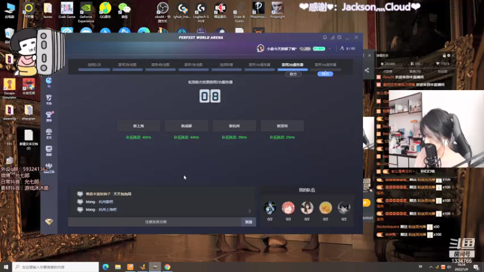Click share icon on streaming side panel

pyautogui.click(x=367, y=70)
